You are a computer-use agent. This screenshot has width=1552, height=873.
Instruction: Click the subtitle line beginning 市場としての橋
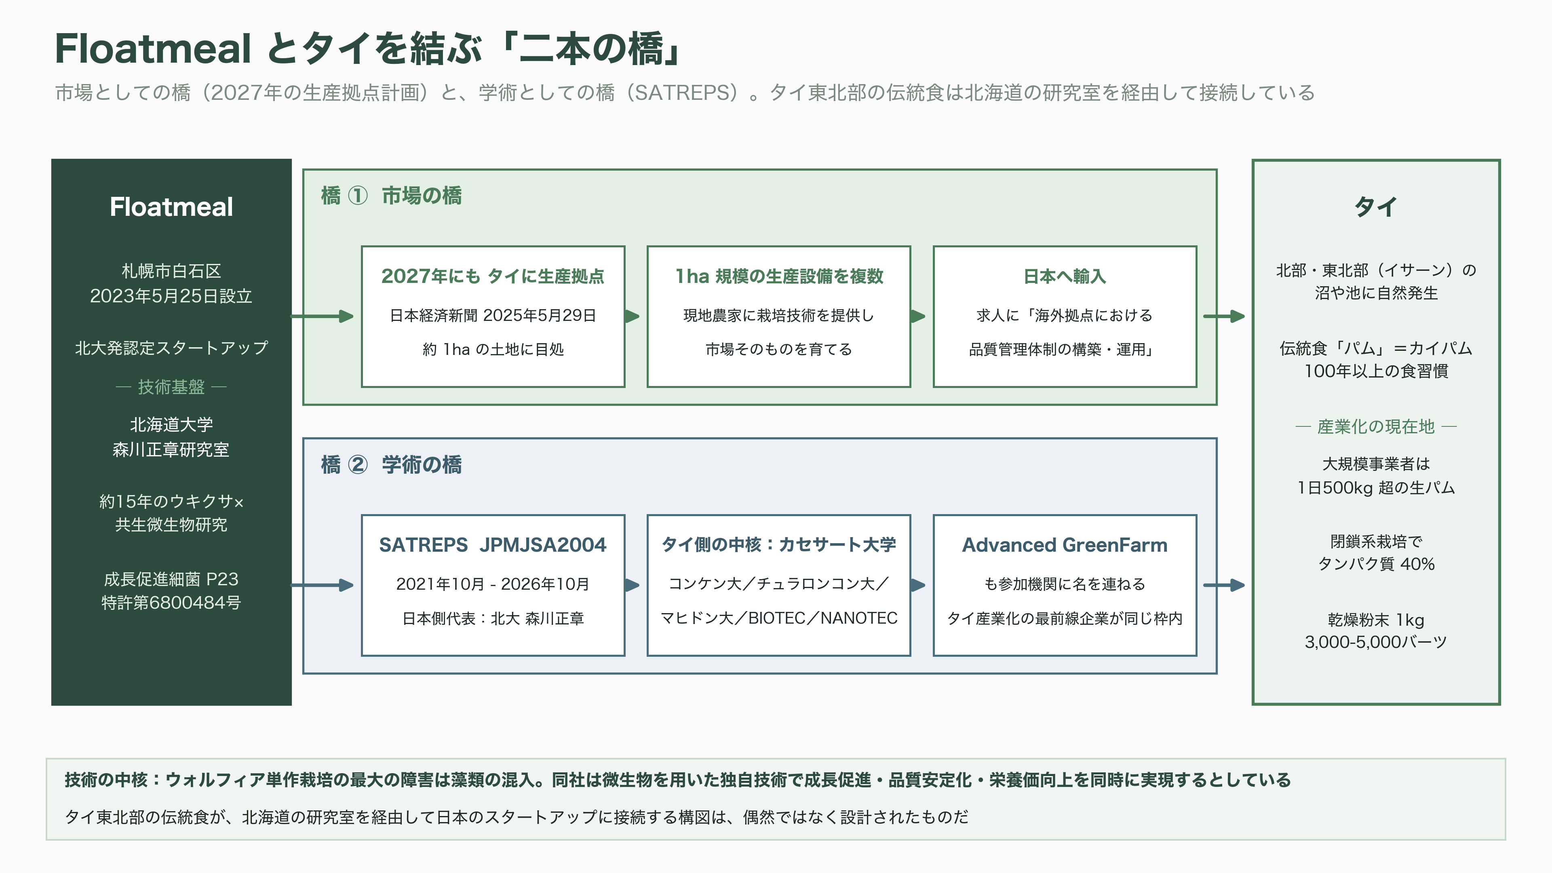(x=684, y=93)
